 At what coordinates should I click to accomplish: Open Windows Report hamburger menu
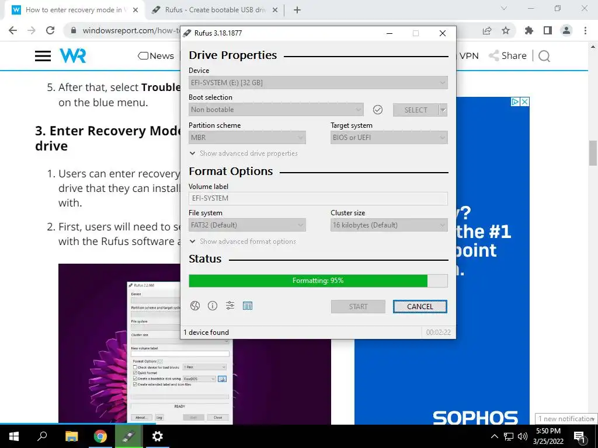click(x=43, y=56)
